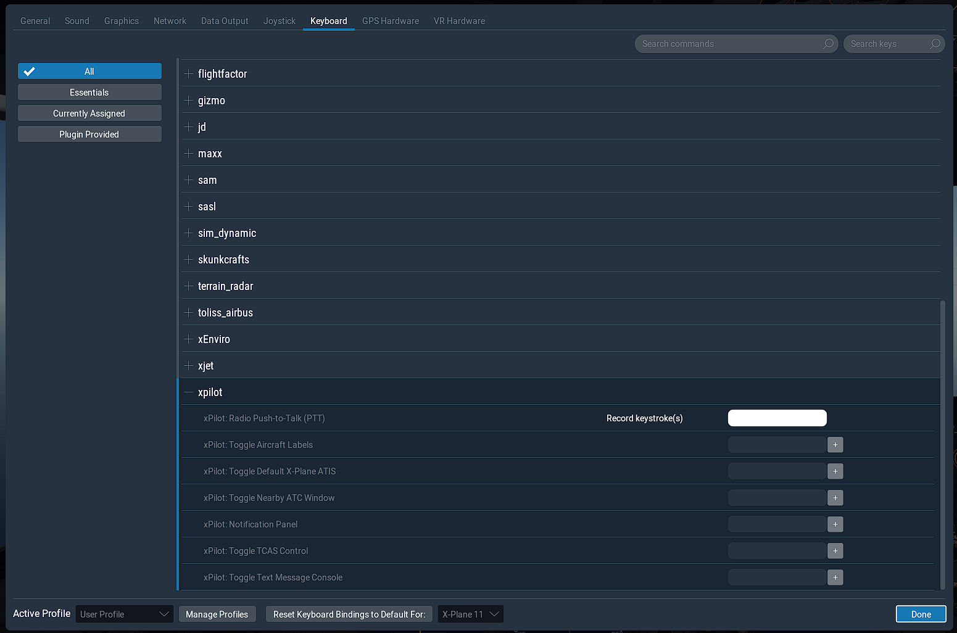Click the plus icon beside Toggle Default X-Plane ATIS
The image size is (957, 633).
coord(835,471)
